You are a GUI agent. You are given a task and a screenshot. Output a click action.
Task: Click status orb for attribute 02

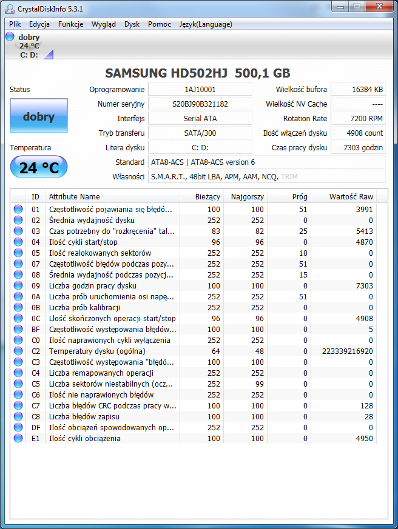coord(18,220)
